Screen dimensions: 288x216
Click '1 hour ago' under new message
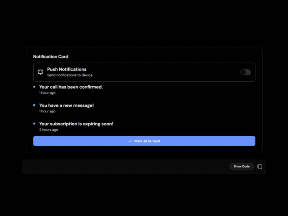pos(47,111)
